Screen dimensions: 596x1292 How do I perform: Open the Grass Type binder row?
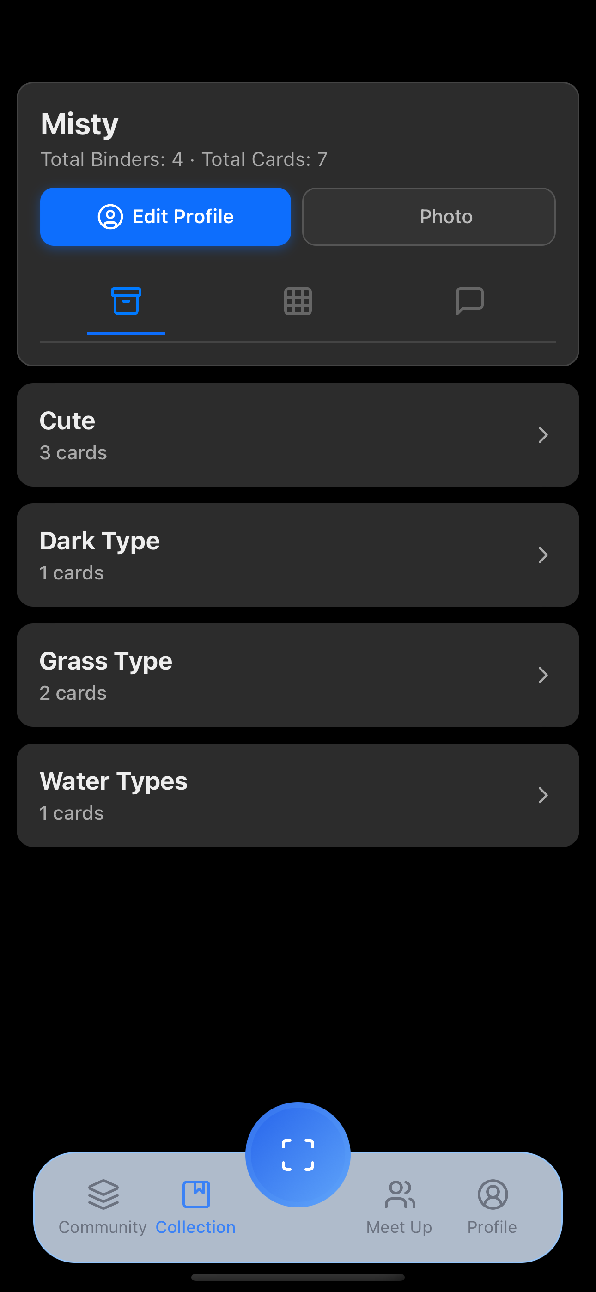pos(298,675)
